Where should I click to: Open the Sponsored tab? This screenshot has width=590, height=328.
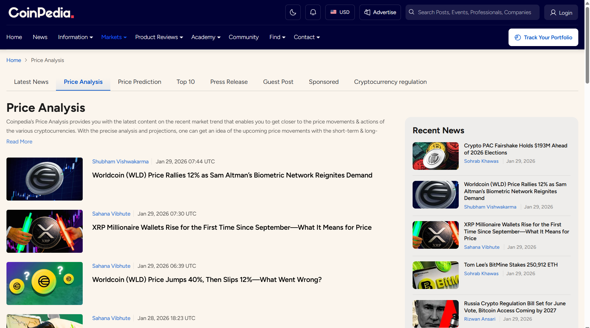tap(324, 82)
